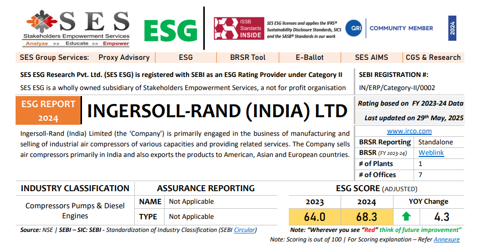This screenshot has height=245, width=478.
Task: Click 'Rating based on FY 2023-24 Data'
Action: [x=410, y=104]
